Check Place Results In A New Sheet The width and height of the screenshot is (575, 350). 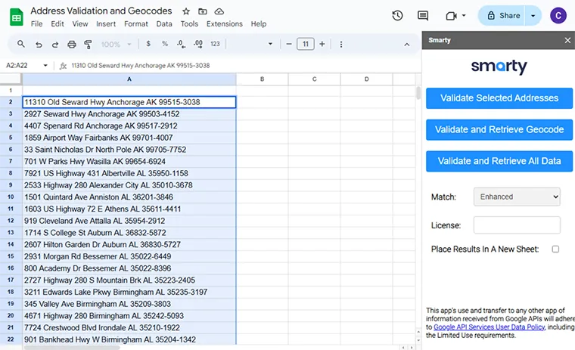coord(555,249)
